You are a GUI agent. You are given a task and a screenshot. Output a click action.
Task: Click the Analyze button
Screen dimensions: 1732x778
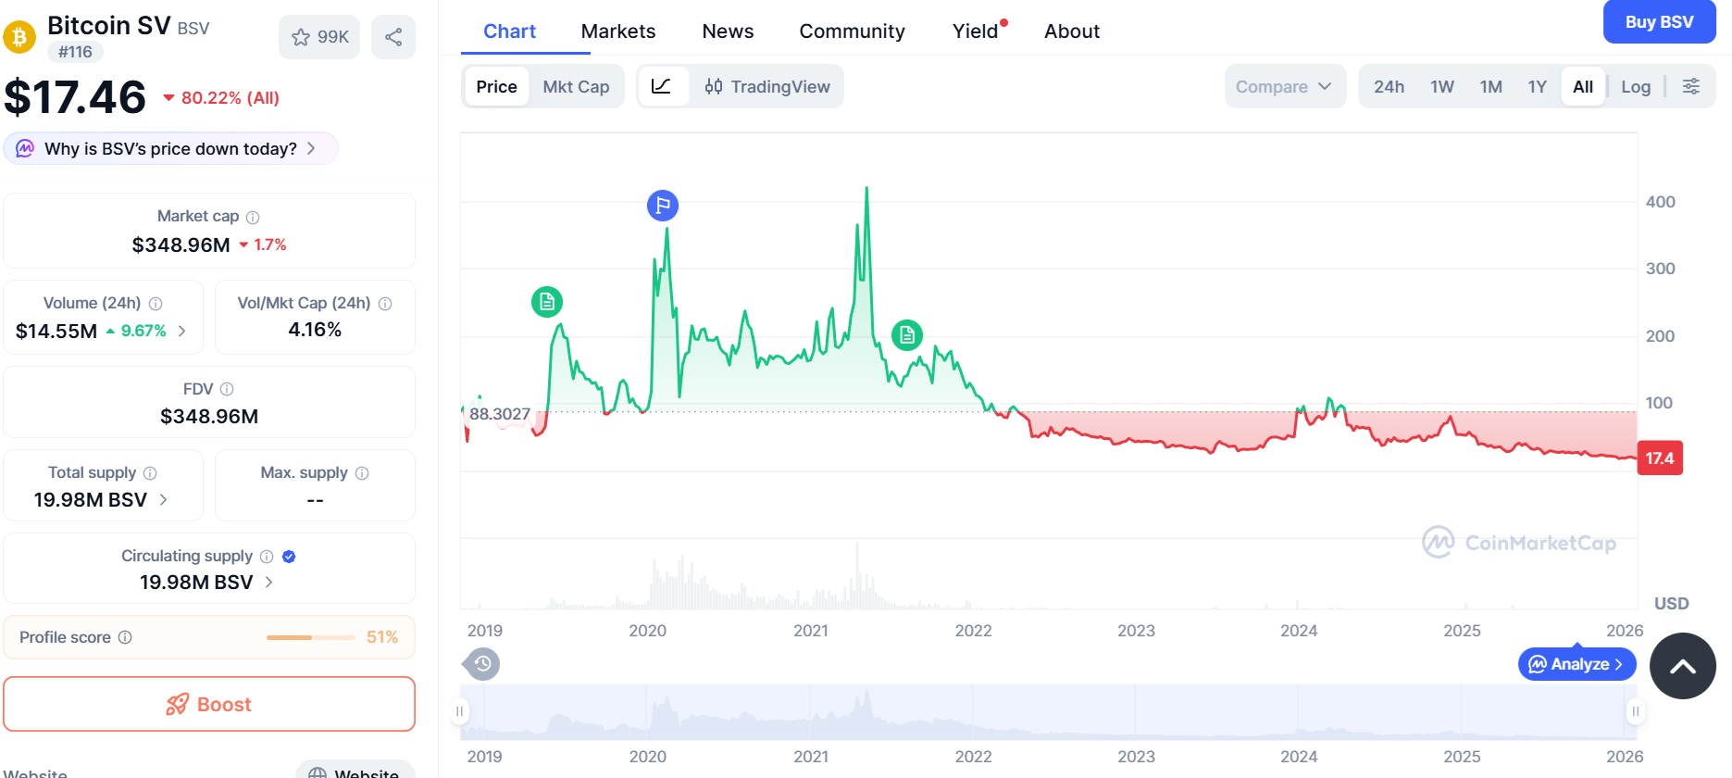(x=1577, y=663)
